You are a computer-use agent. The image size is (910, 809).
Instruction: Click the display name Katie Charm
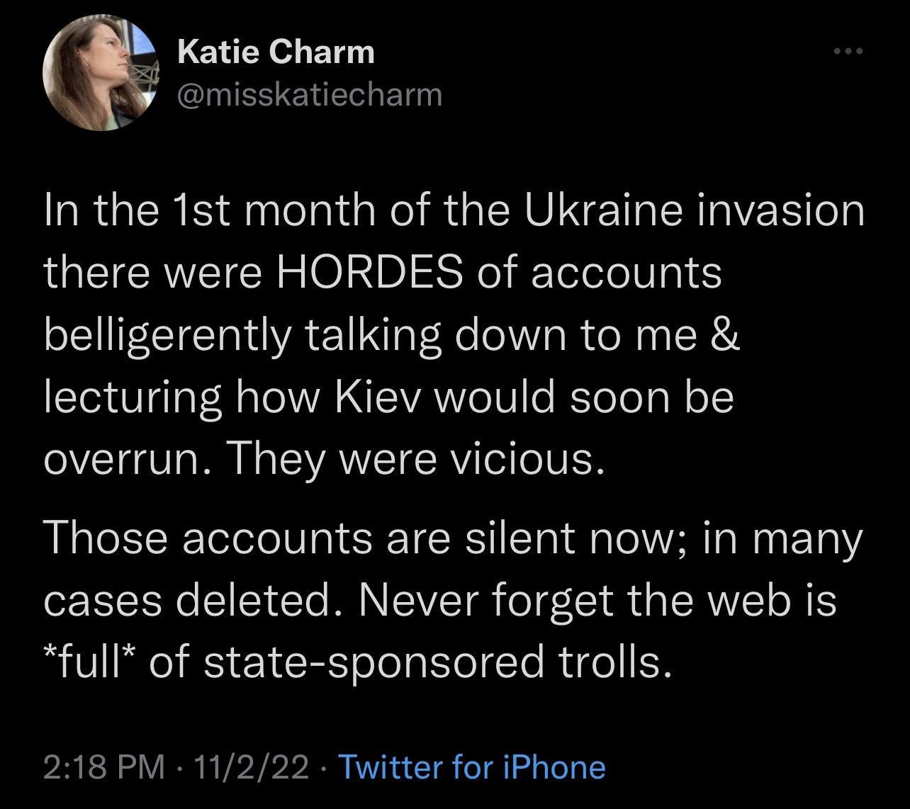pyautogui.click(x=276, y=50)
